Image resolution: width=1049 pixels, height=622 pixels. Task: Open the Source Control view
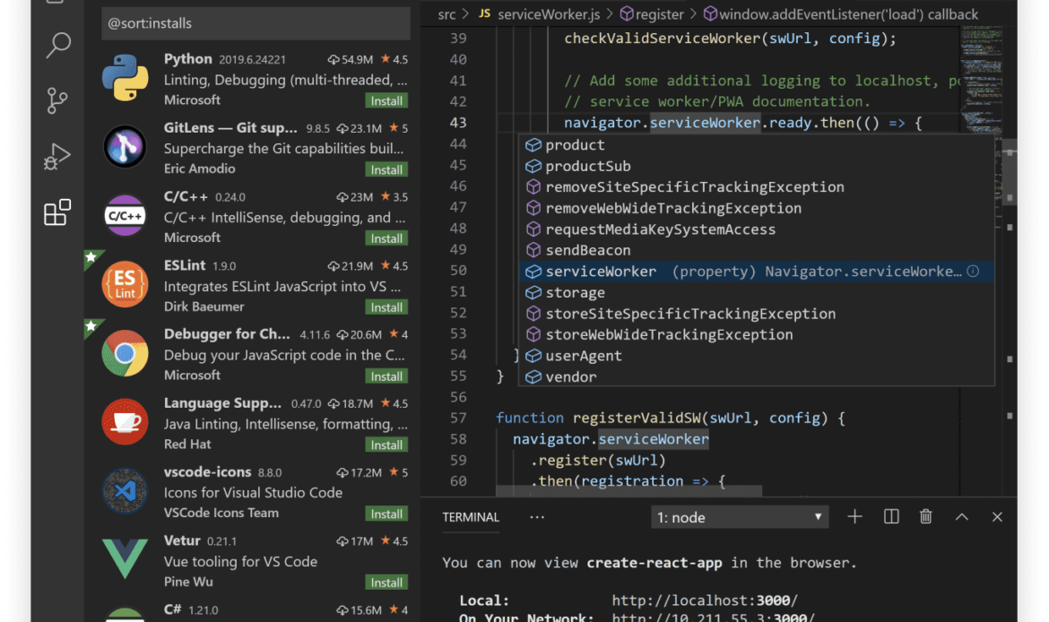click(57, 100)
